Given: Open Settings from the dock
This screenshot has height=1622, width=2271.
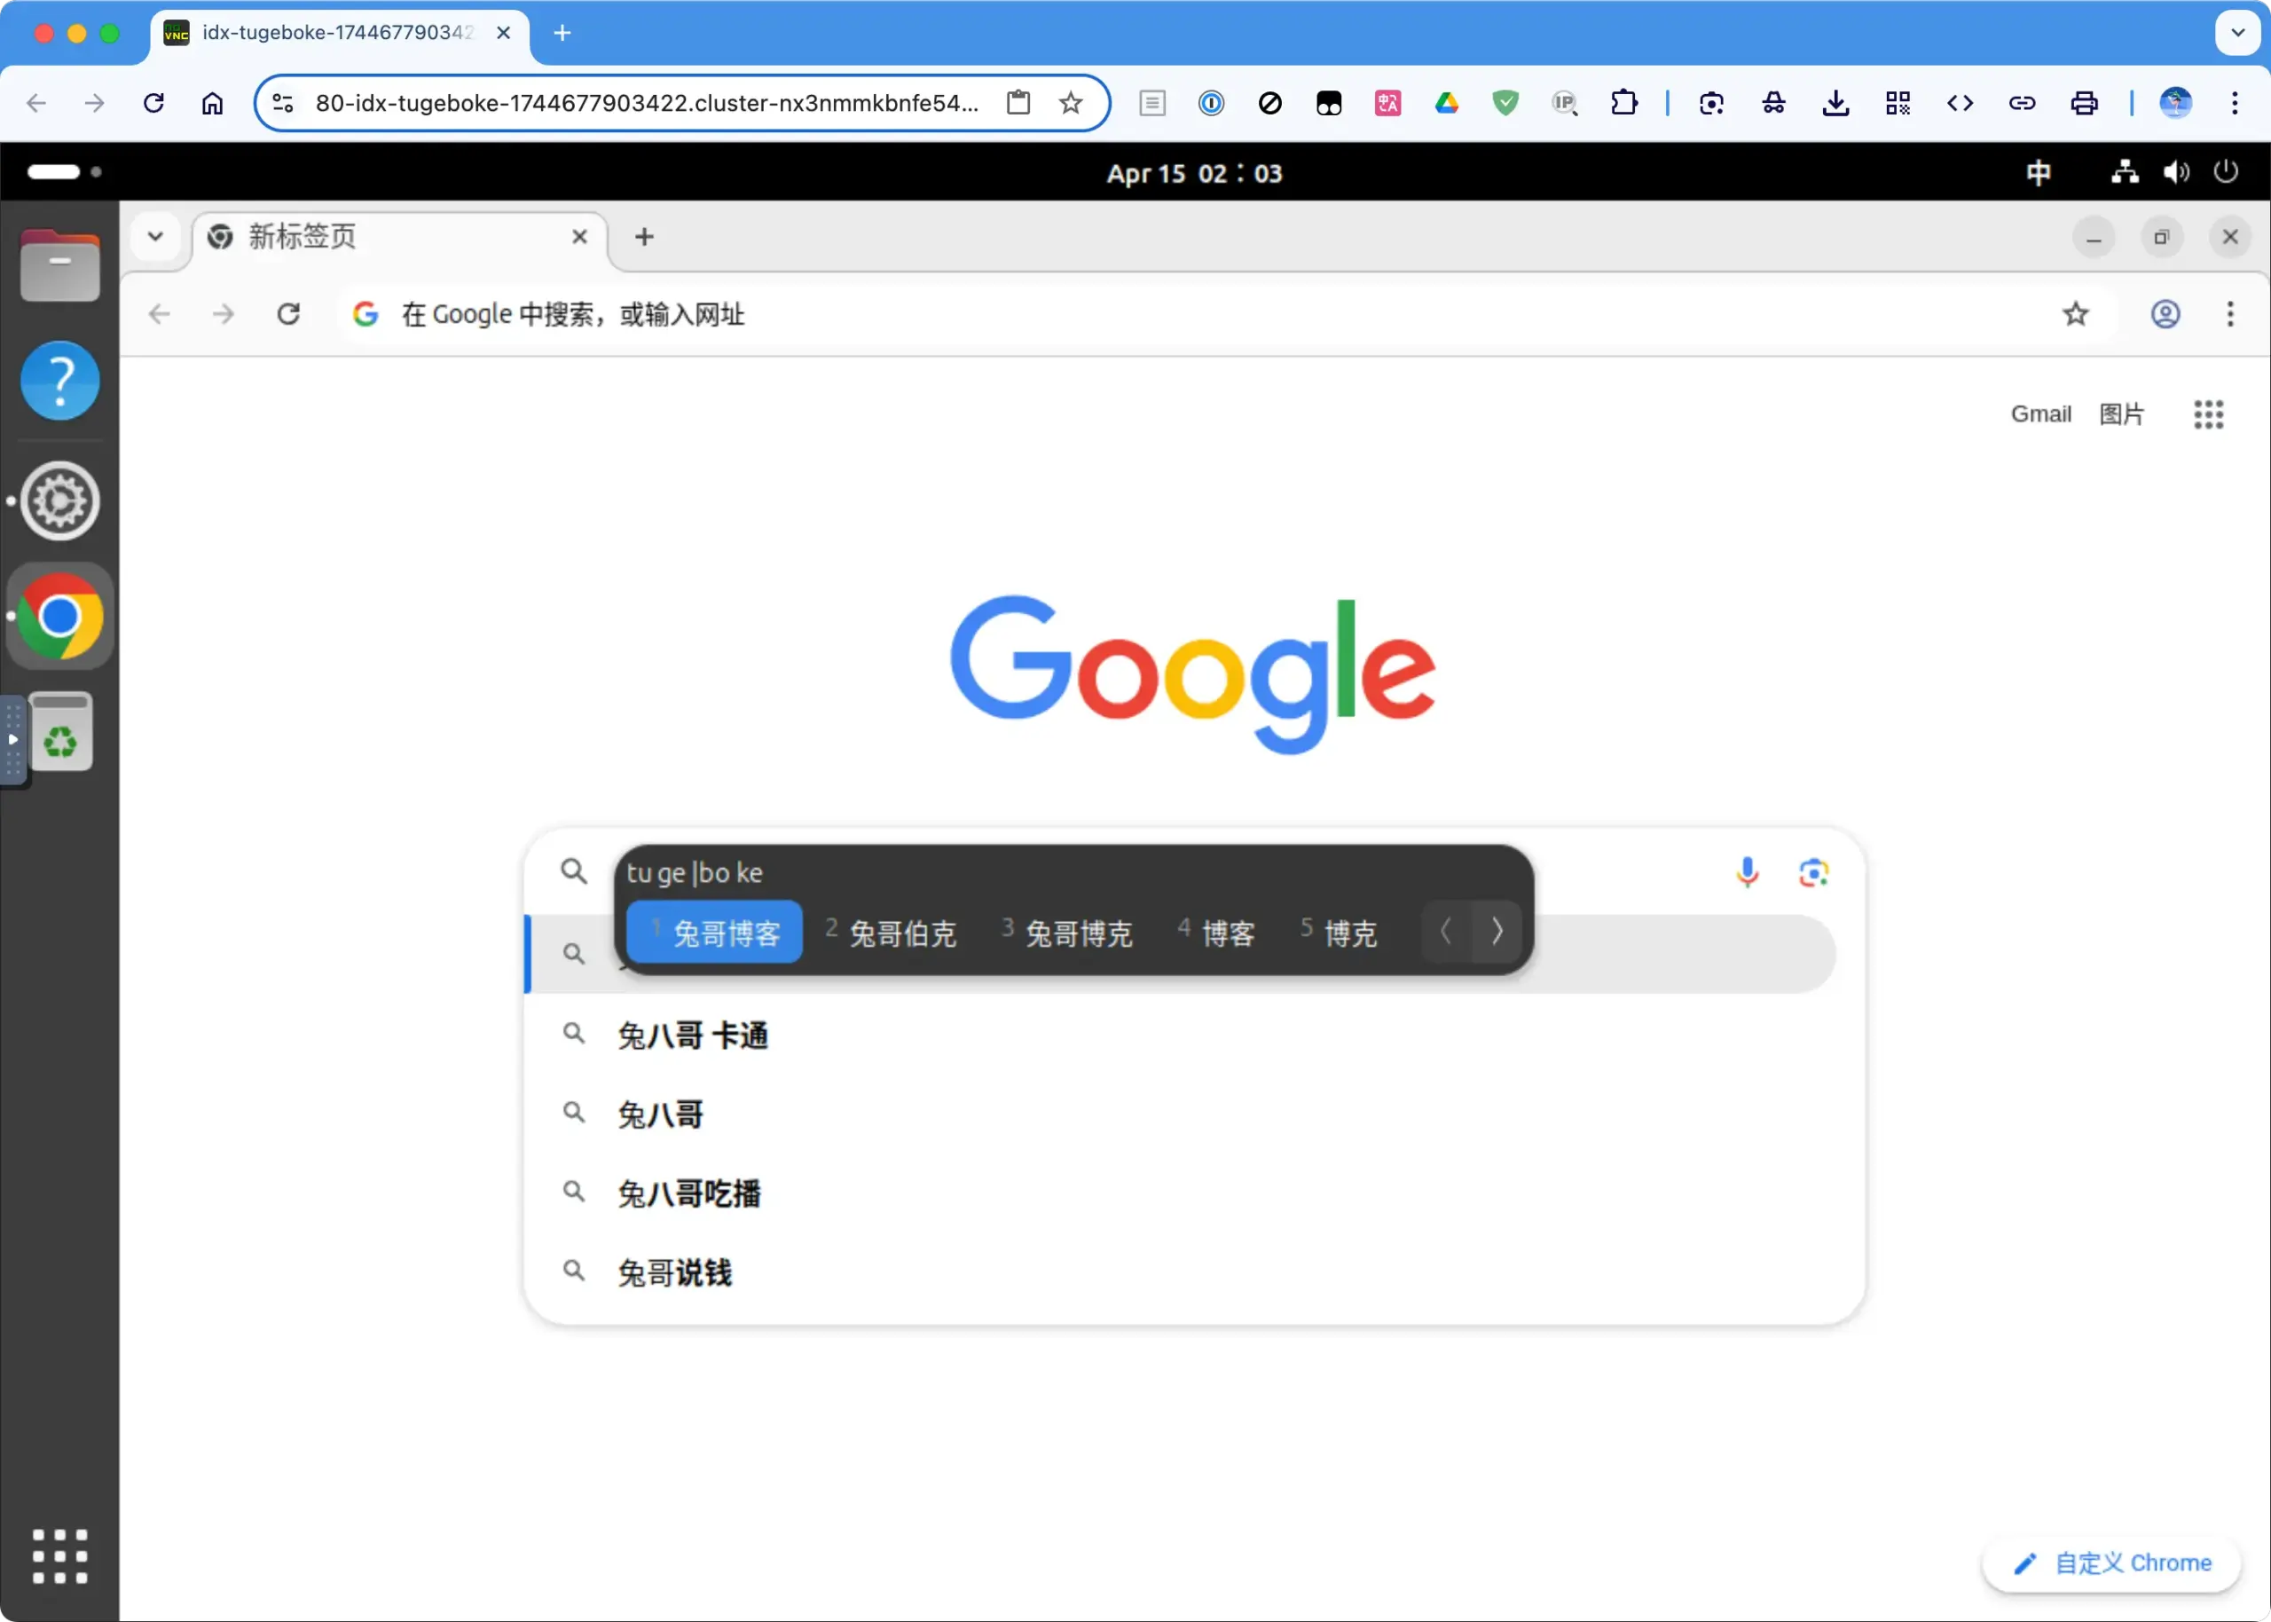Looking at the screenshot, I should point(60,500).
